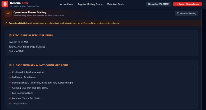Image resolution: width=206 pixels, height=110 pixels.
Task: Click the document icon beside Case Summary heading
Action: [10, 65]
